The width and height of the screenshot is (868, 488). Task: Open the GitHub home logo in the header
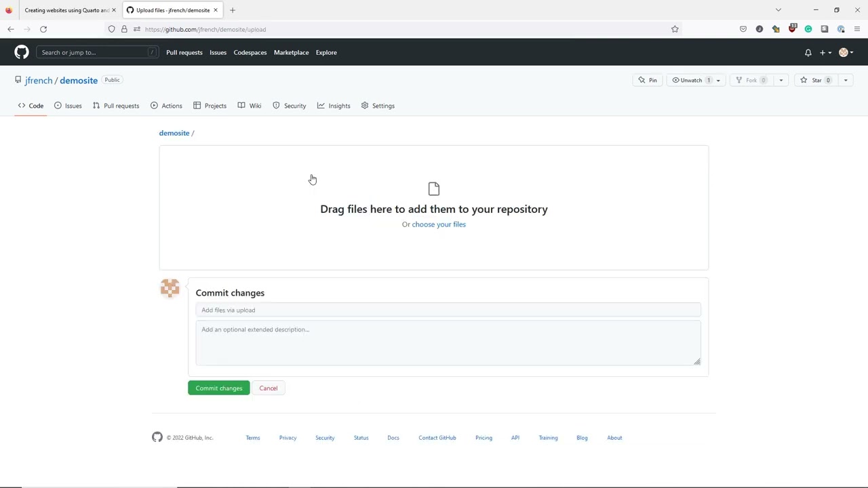tap(22, 52)
